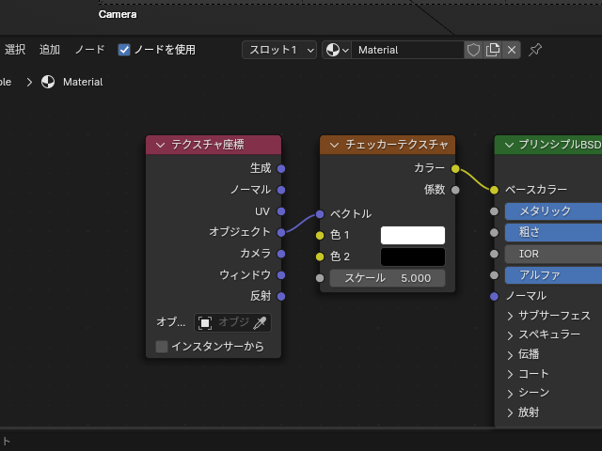The height and width of the screenshot is (451, 602).
Task: Click the スケール input socket
Action: tap(320, 278)
